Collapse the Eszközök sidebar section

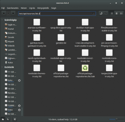tap(2, 67)
